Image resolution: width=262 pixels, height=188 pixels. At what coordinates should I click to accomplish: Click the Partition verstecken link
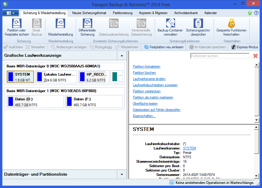click(147, 91)
